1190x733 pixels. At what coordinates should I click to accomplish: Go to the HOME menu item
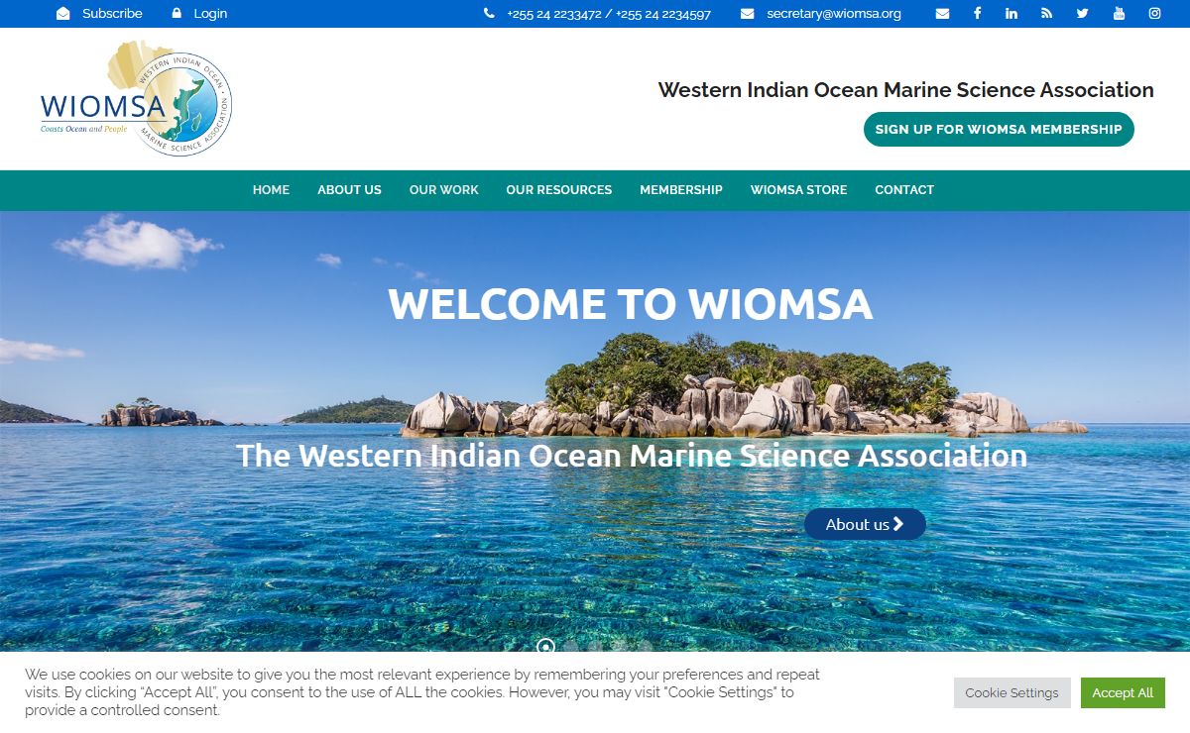coord(271,190)
